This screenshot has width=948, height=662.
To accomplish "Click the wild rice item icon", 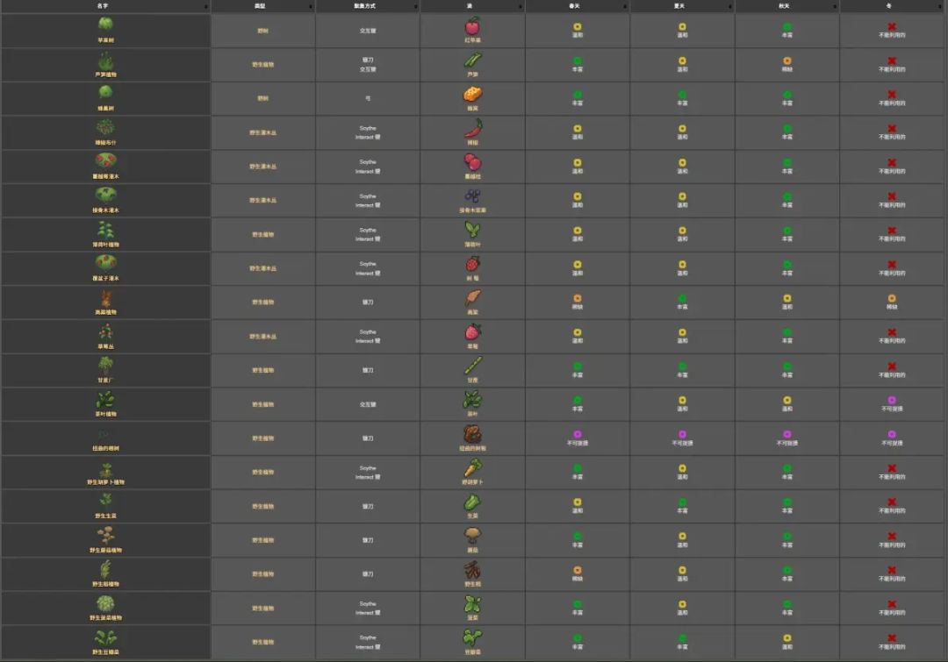I will [x=472, y=570].
